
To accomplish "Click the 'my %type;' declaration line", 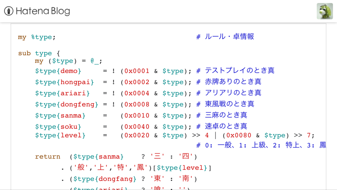I will (37, 37).
